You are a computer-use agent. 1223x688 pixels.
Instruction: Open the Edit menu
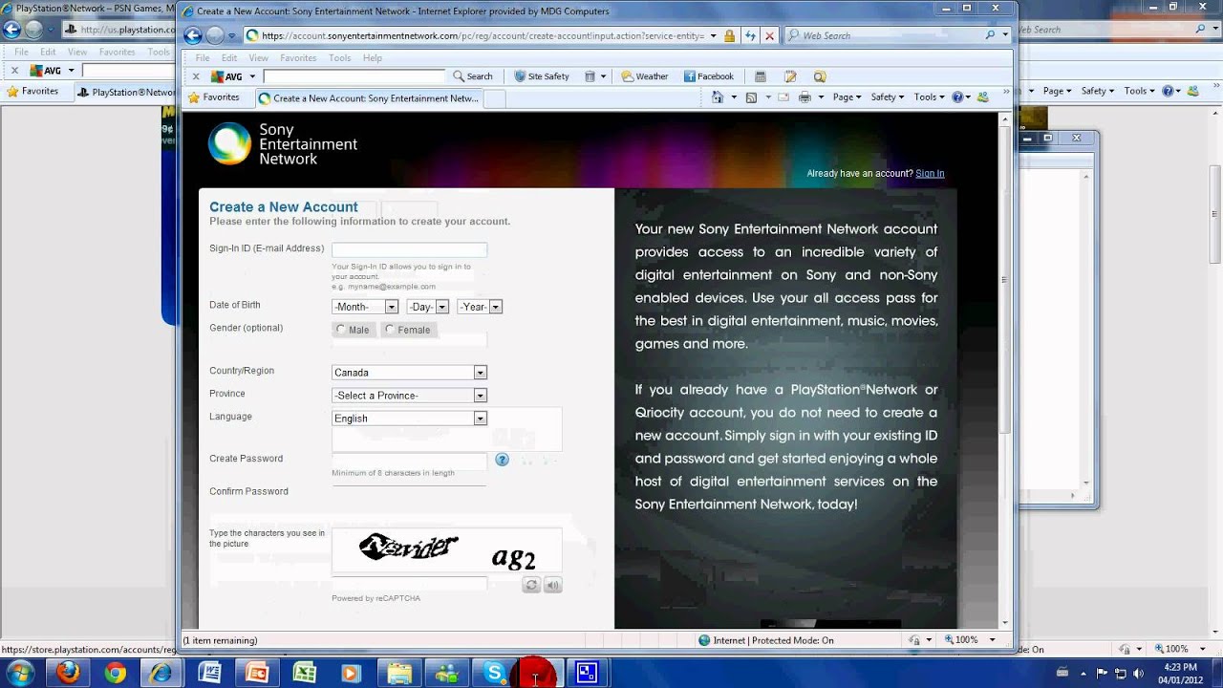pyautogui.click(x=229, y=58)
